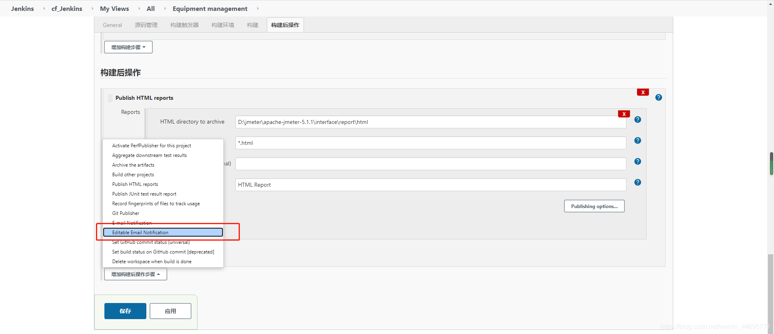
Task: Collapse the 增加构建后操作步骤 dropdown
Action: tap(135, 274)
